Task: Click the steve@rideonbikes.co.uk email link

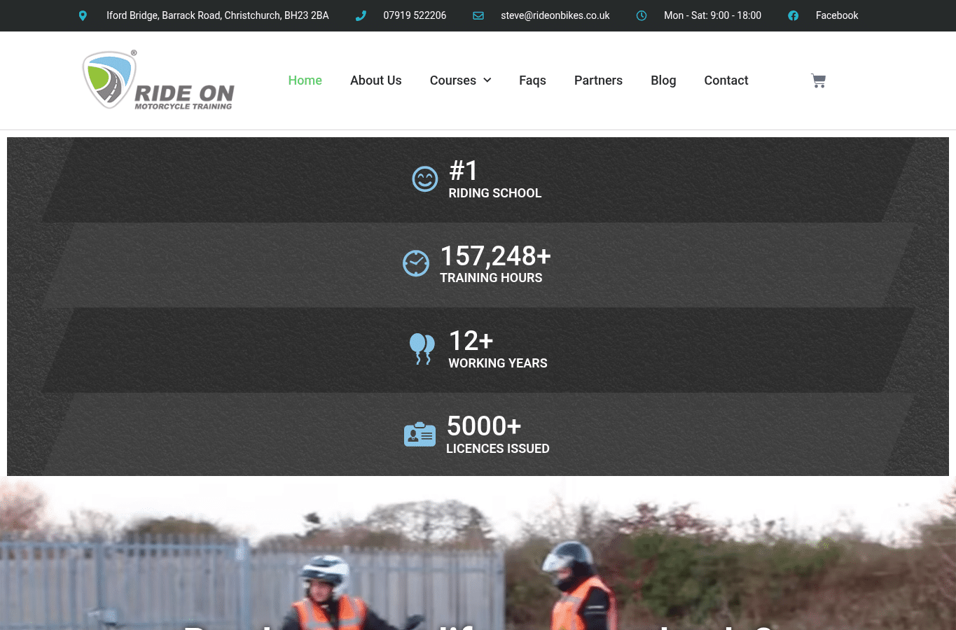Action: pyautogui.click(x=555, y=15)
